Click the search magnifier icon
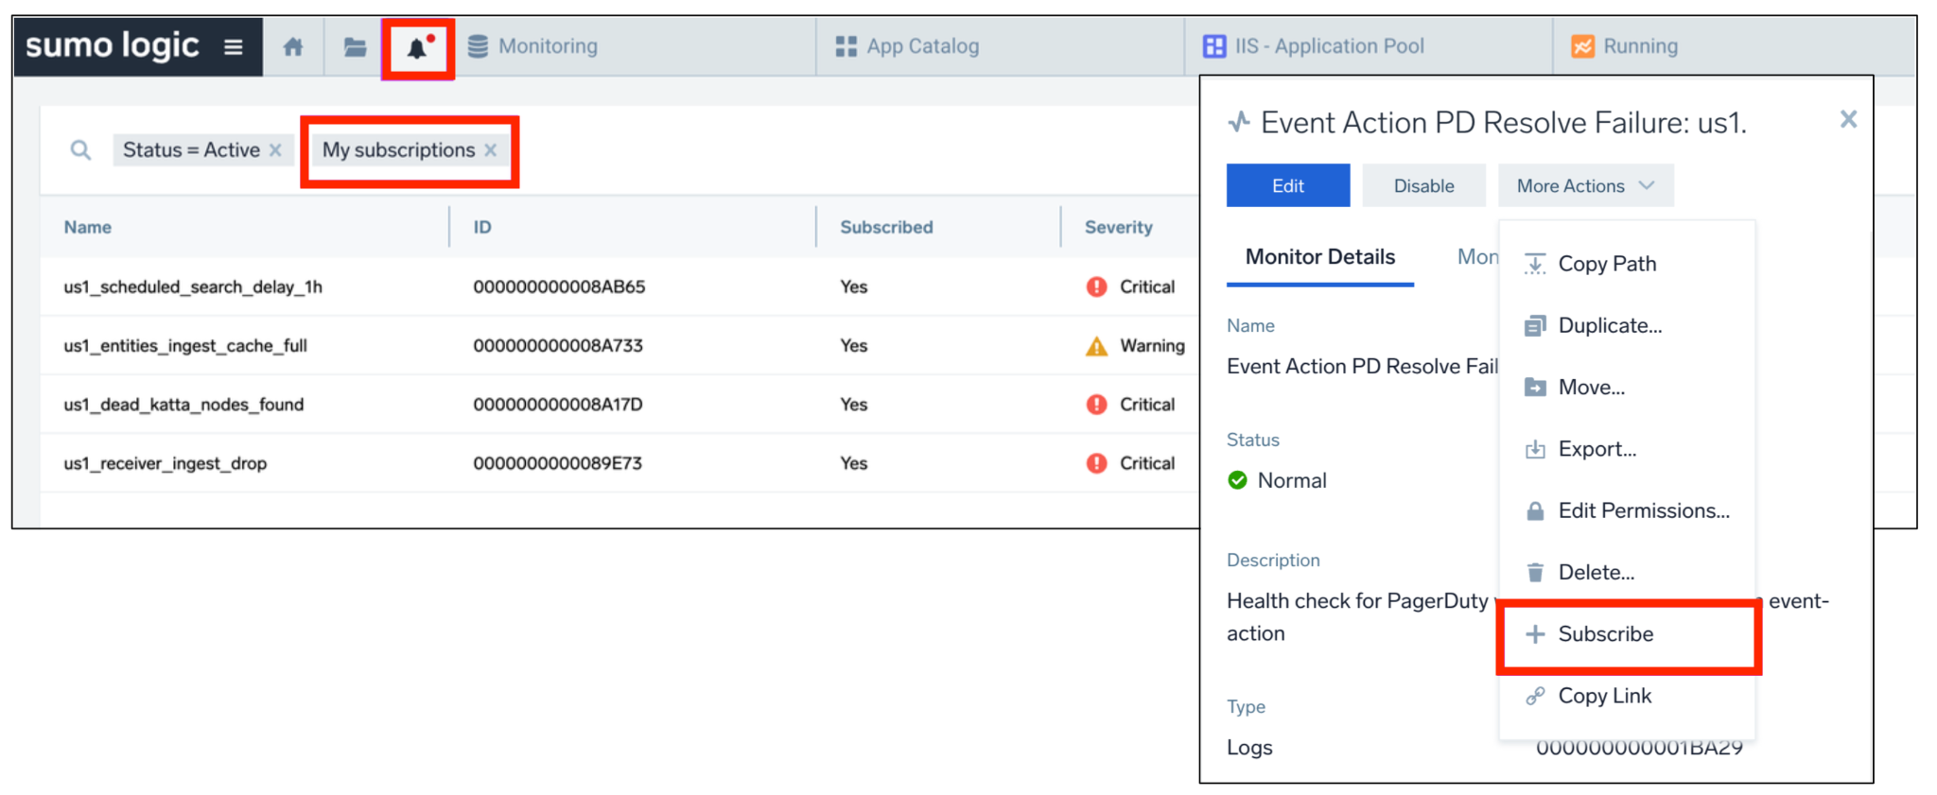The height and width of the screenshot is (795, 1937). [80, 150]
